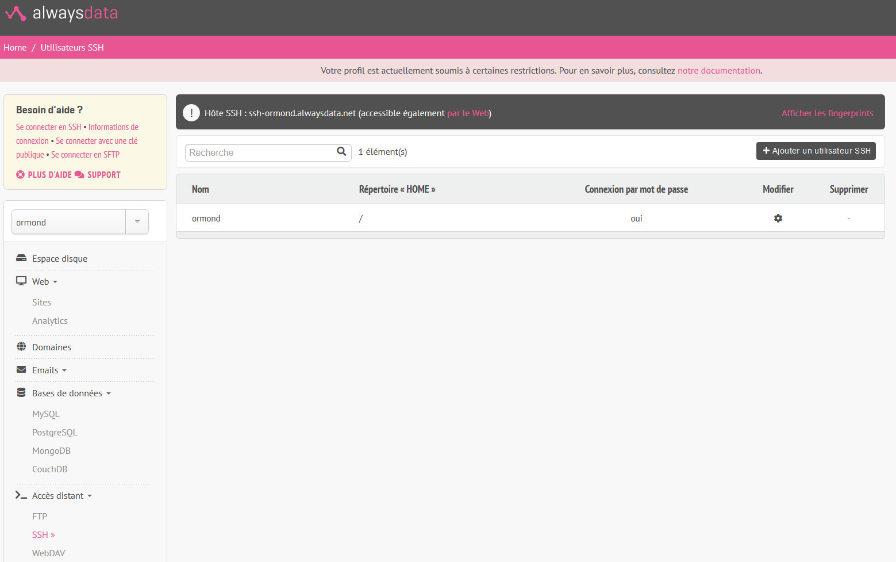This screenshot has height=562, width=896.
Task: Click the alwaysdata logo icon
Action: tap(16, 13)
